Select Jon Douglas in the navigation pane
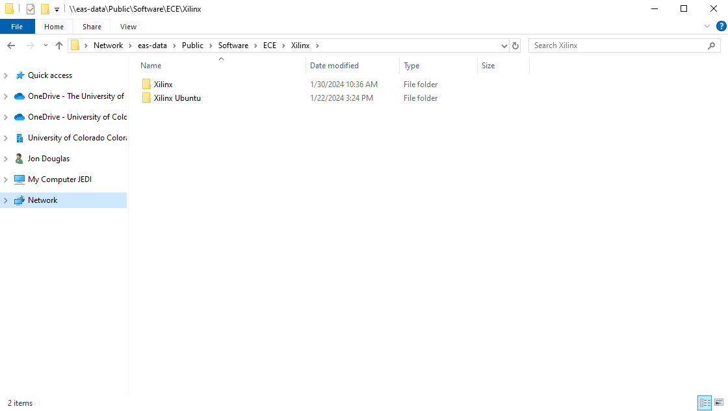 (x=49, y=159)
